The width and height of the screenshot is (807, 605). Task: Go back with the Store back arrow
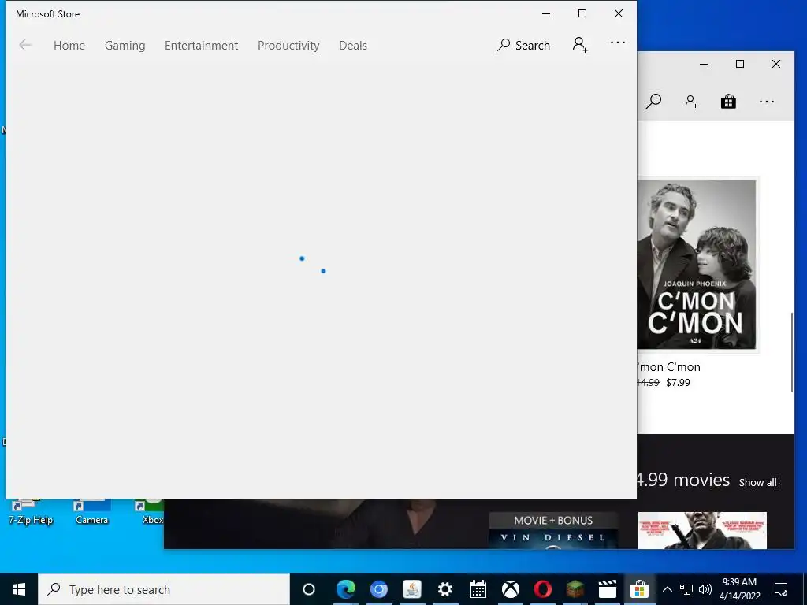tap(25, 45)
